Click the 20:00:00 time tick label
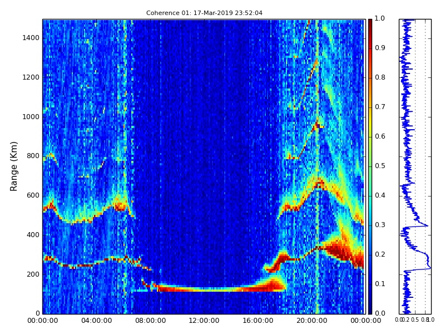 [x=312, y=321]
